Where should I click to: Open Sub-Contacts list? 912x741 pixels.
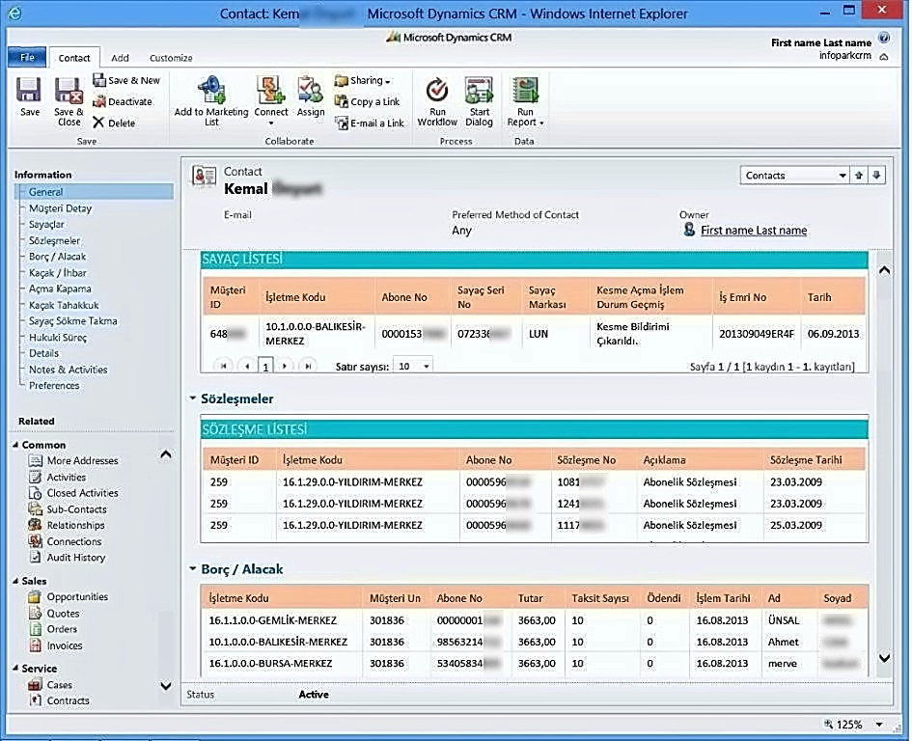point(68,509)
